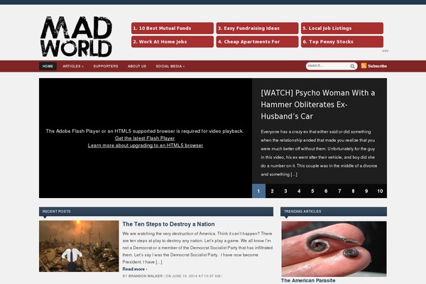Select slider page 1
This screenshot has width=426, height=284.
click(x=258, y=191)
